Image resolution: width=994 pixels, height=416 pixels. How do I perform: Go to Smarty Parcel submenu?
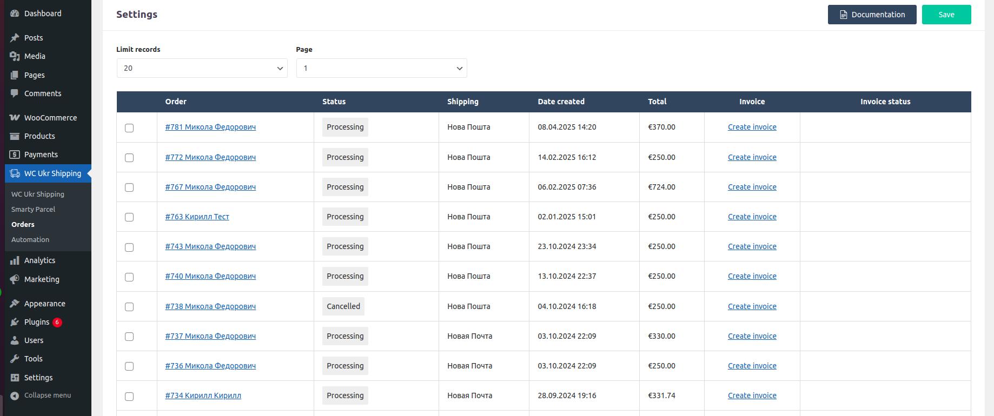(x=33, y=209)
